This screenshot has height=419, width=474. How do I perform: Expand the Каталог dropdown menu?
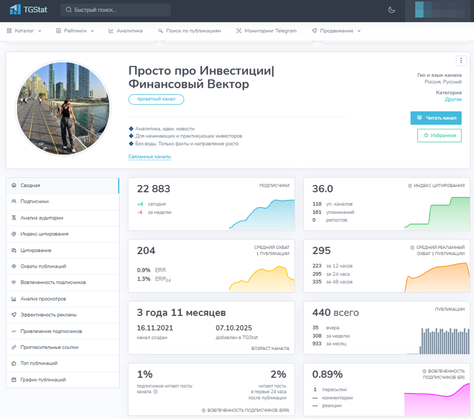(x=24, y=31)
